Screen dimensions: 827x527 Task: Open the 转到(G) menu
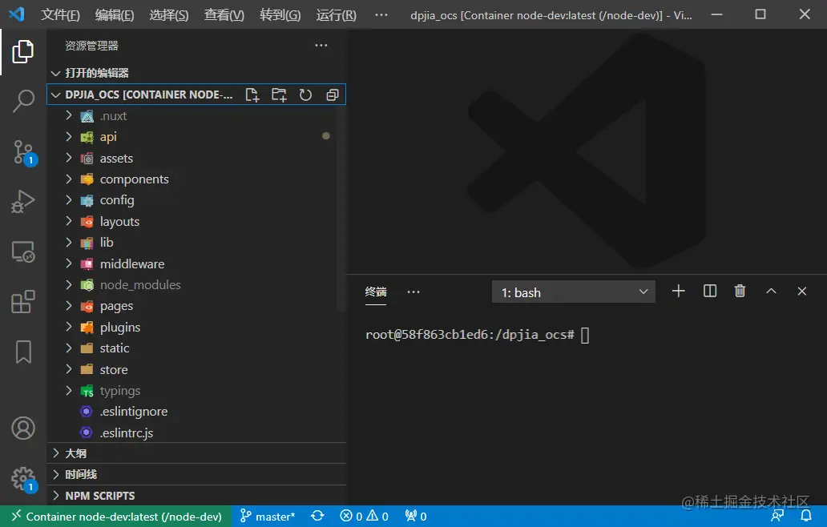click(280, 14)
